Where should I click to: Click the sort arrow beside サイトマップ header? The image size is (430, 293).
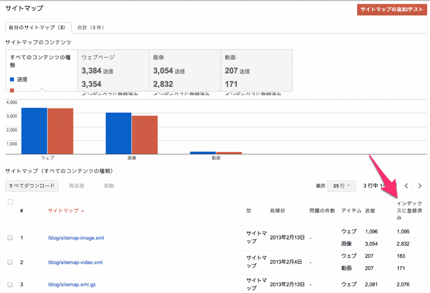pos(83,211)
